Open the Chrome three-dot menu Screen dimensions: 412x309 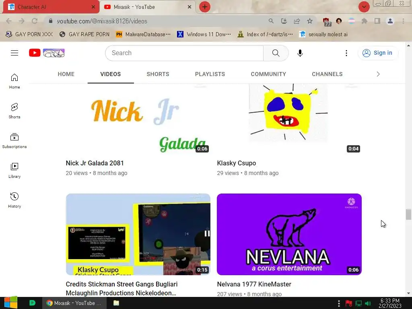(403, 21)
